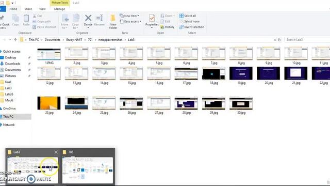
Task: Select the 26.jpg thumbnail
Action: (x=131, y=103)
